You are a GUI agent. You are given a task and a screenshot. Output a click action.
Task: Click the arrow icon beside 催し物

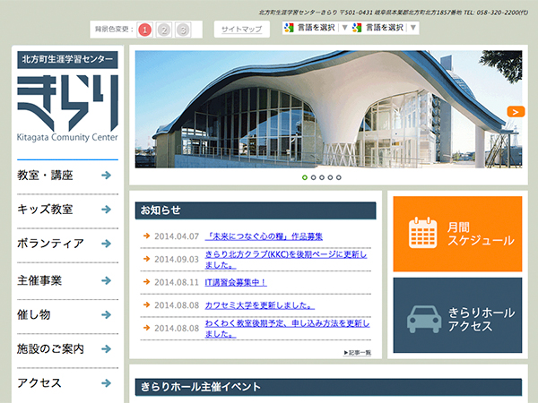(107, 314)
